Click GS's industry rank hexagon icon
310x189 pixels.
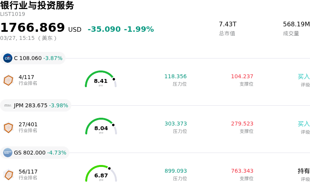click(x=9, y=175)
